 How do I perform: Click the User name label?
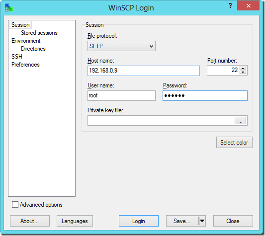click(101, 85)
